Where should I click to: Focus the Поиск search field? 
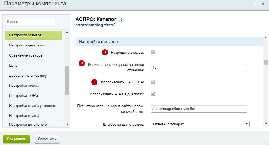tap(30, 21)
